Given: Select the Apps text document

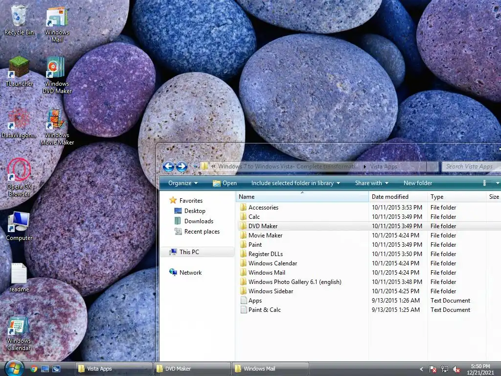Looking at the screenshot, I should tap(255, 301).
